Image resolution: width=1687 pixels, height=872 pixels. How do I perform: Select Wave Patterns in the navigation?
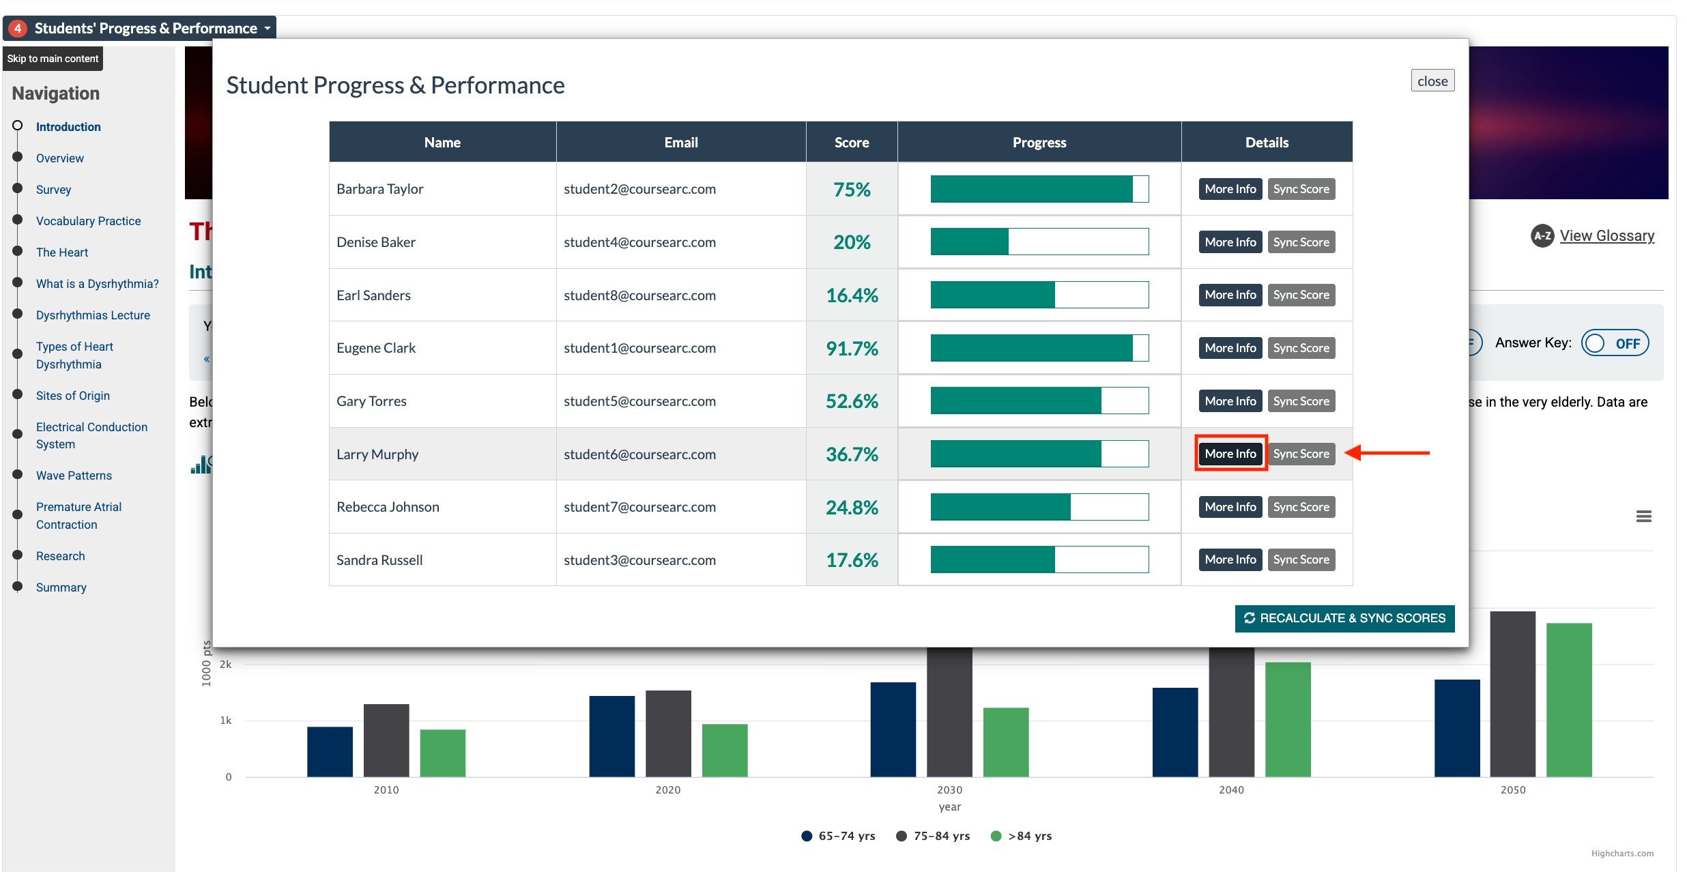click(x=74, y=476)
